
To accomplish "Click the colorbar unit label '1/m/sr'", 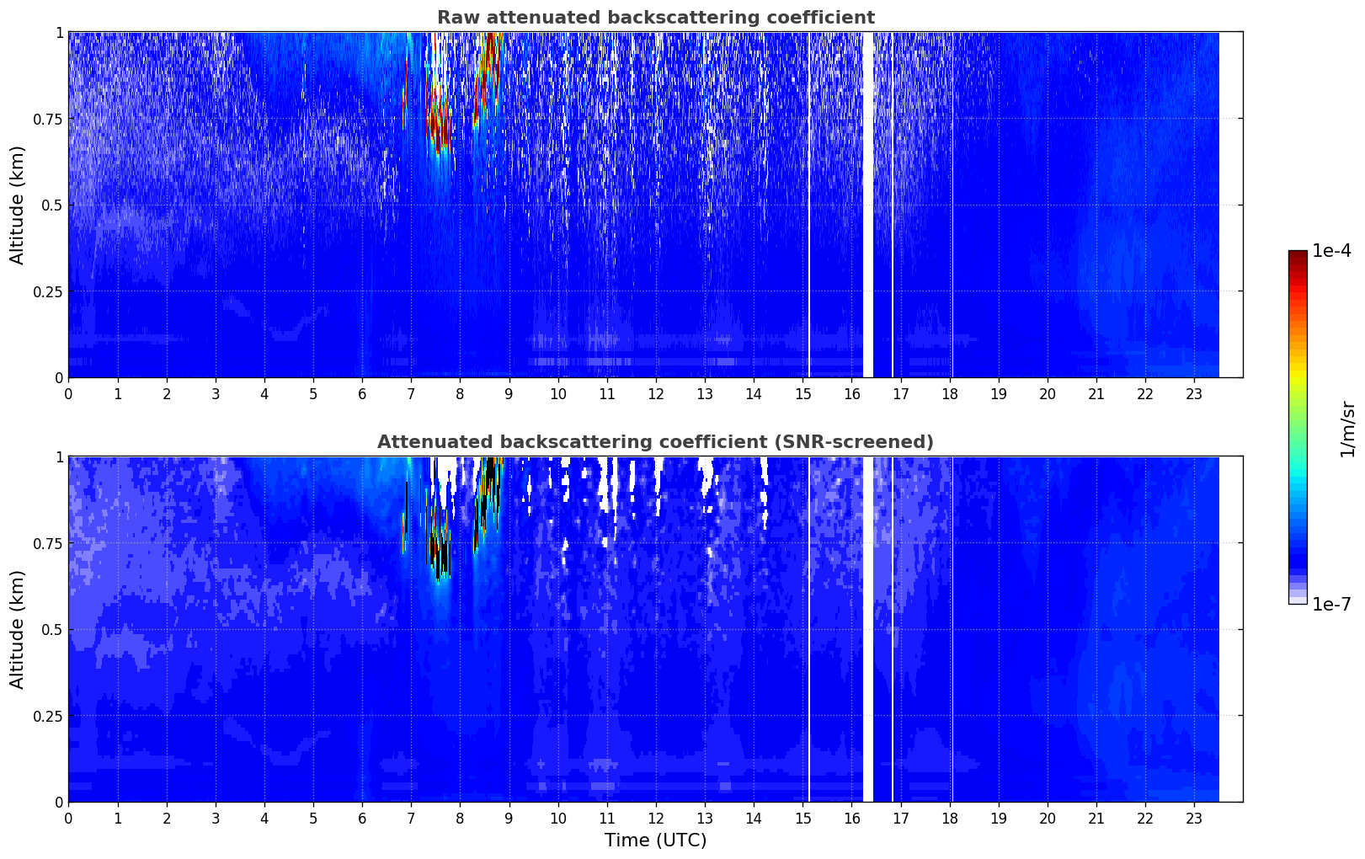I will (x=1347, y=429).
